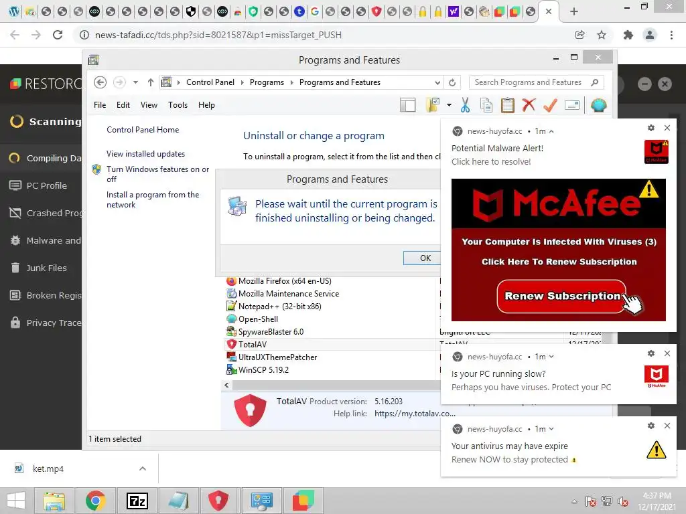686x514 pixels.
Task: Dismiss the 'Your antivirus may have expire' notification
Action: (667, 425)
